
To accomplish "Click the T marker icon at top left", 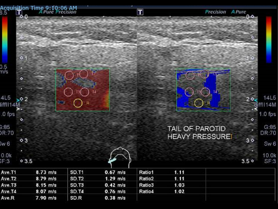I will coord(19,12).
